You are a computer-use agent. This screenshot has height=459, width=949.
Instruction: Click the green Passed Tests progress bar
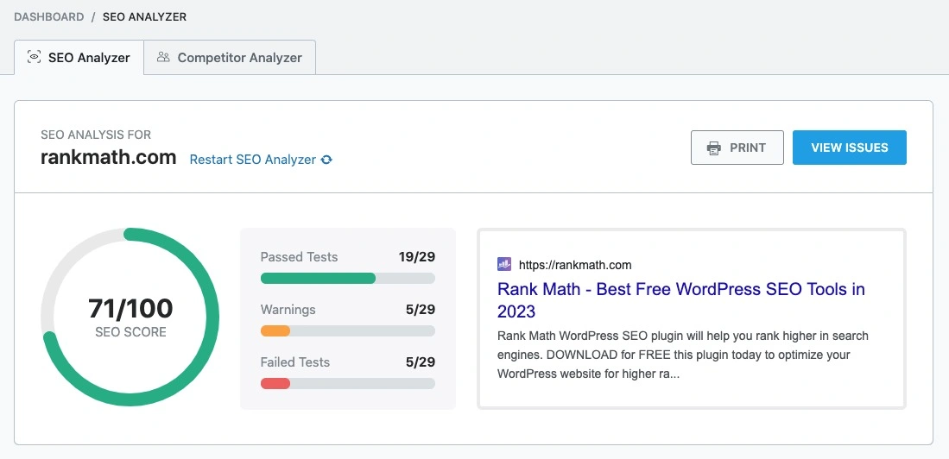pos(347,279)
